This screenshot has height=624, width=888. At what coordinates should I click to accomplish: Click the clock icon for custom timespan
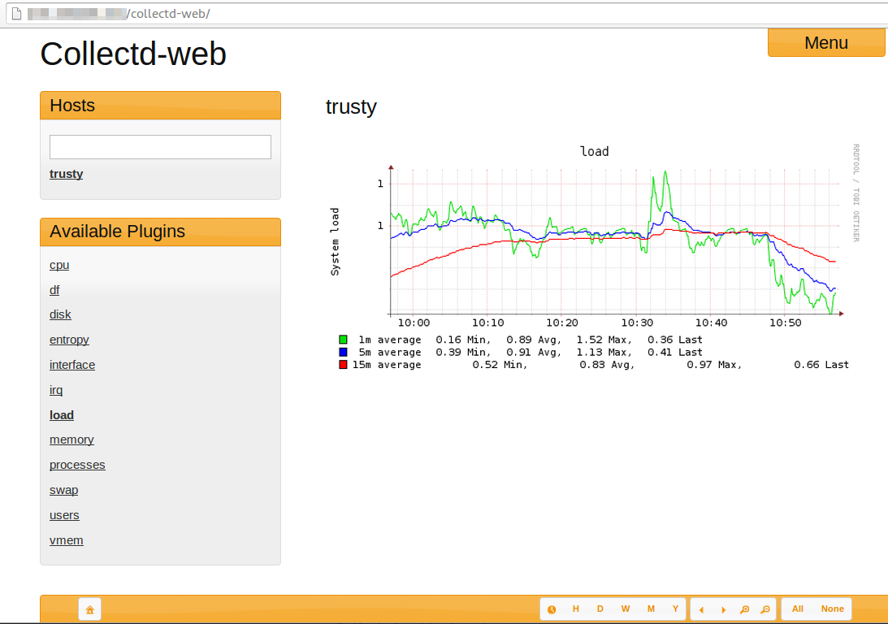click(x=552, y=609)
